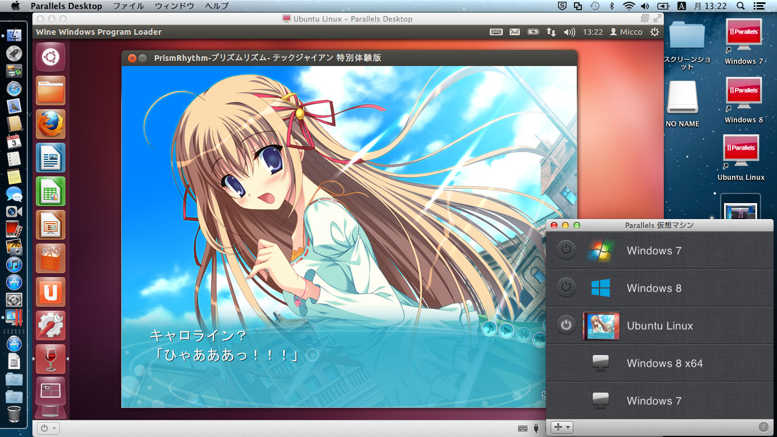
Task: Open Ubuntu battery indicator
Action: 533,32
